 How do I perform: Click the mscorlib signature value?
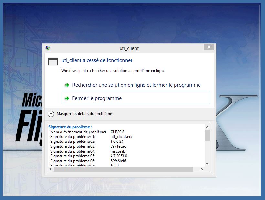pyautogui.click(x=118, y=151)
